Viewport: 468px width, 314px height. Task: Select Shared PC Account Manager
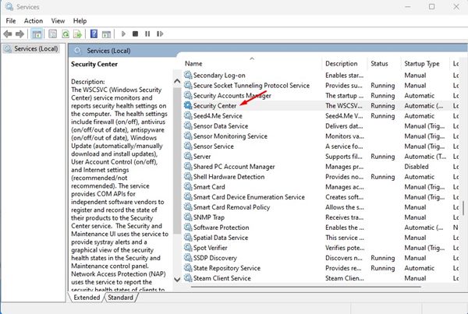click(x=234, y=167)
